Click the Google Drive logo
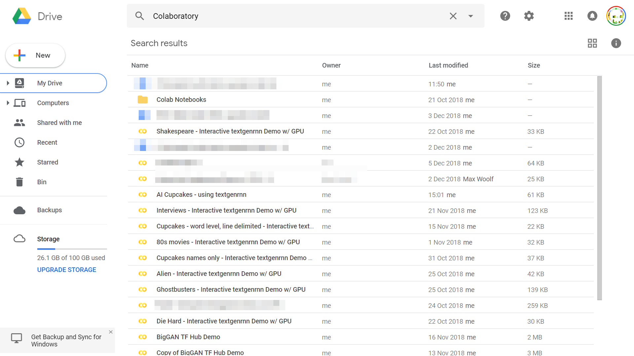The image size is (634, 356). (22, 16)
